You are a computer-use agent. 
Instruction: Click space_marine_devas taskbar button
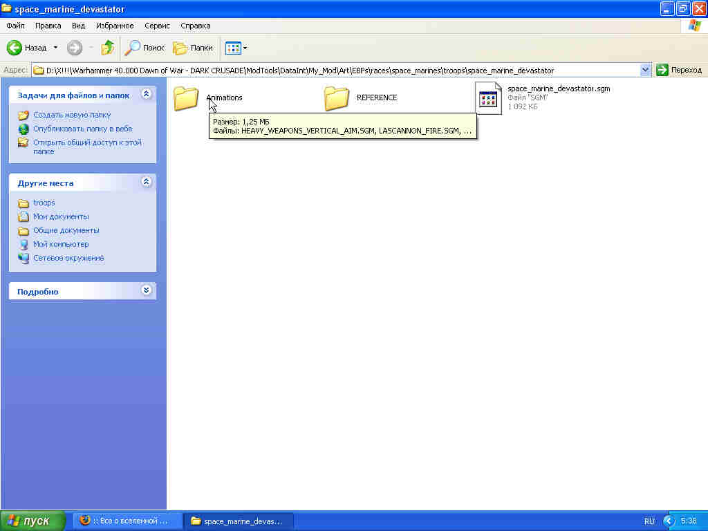tap(239, 521)
